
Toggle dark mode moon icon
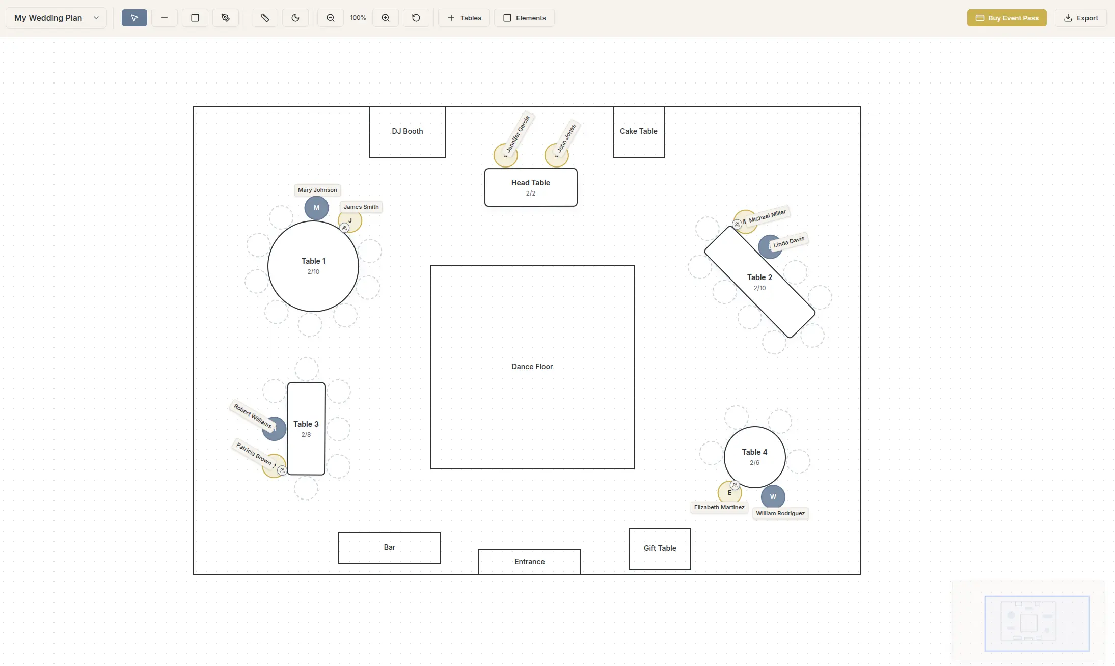click(295, 18)
